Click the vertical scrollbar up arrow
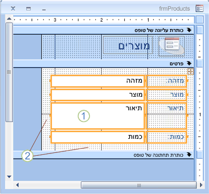 tap(9, 19)
